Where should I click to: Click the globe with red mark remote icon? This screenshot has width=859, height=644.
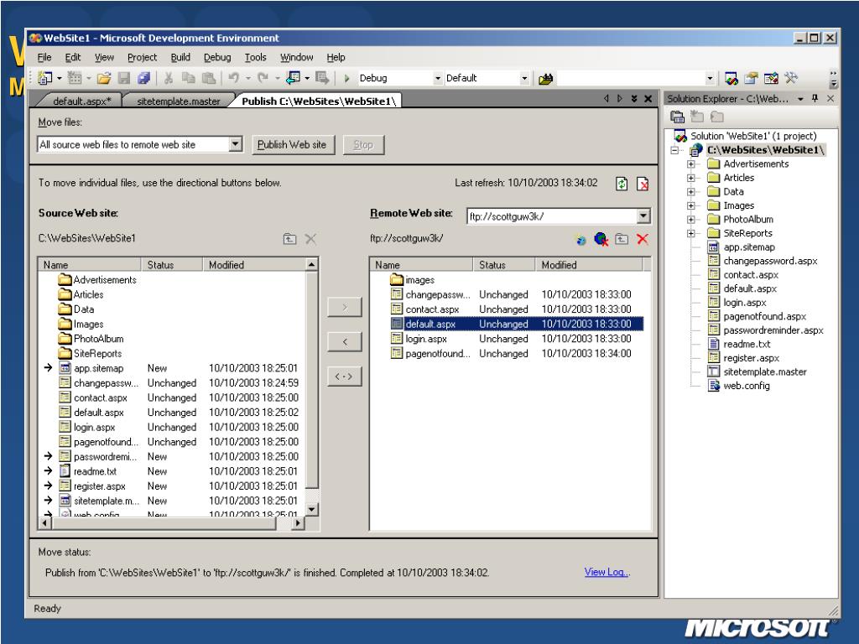601,239
